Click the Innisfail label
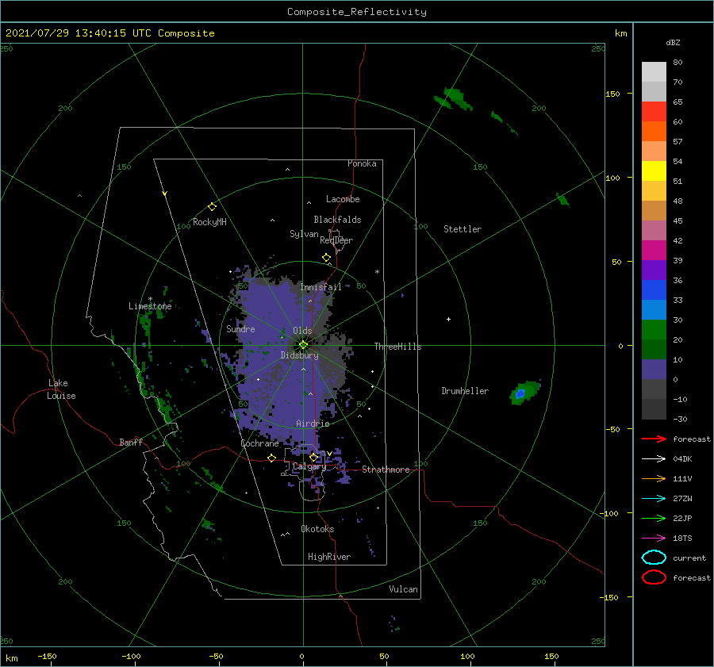Image resolution: width=714 pixels, height=667 pixels. pos(321,287)
